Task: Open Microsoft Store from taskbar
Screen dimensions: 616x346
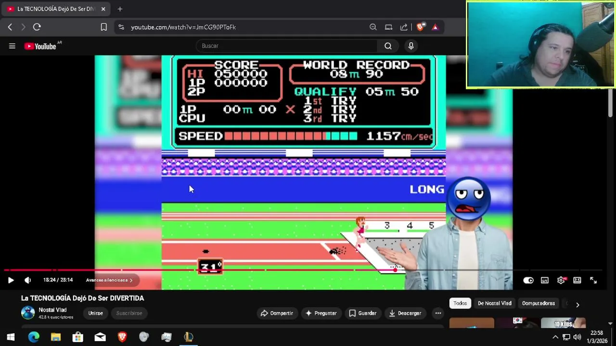Action: pyautogui.click(x=78, y=337)
